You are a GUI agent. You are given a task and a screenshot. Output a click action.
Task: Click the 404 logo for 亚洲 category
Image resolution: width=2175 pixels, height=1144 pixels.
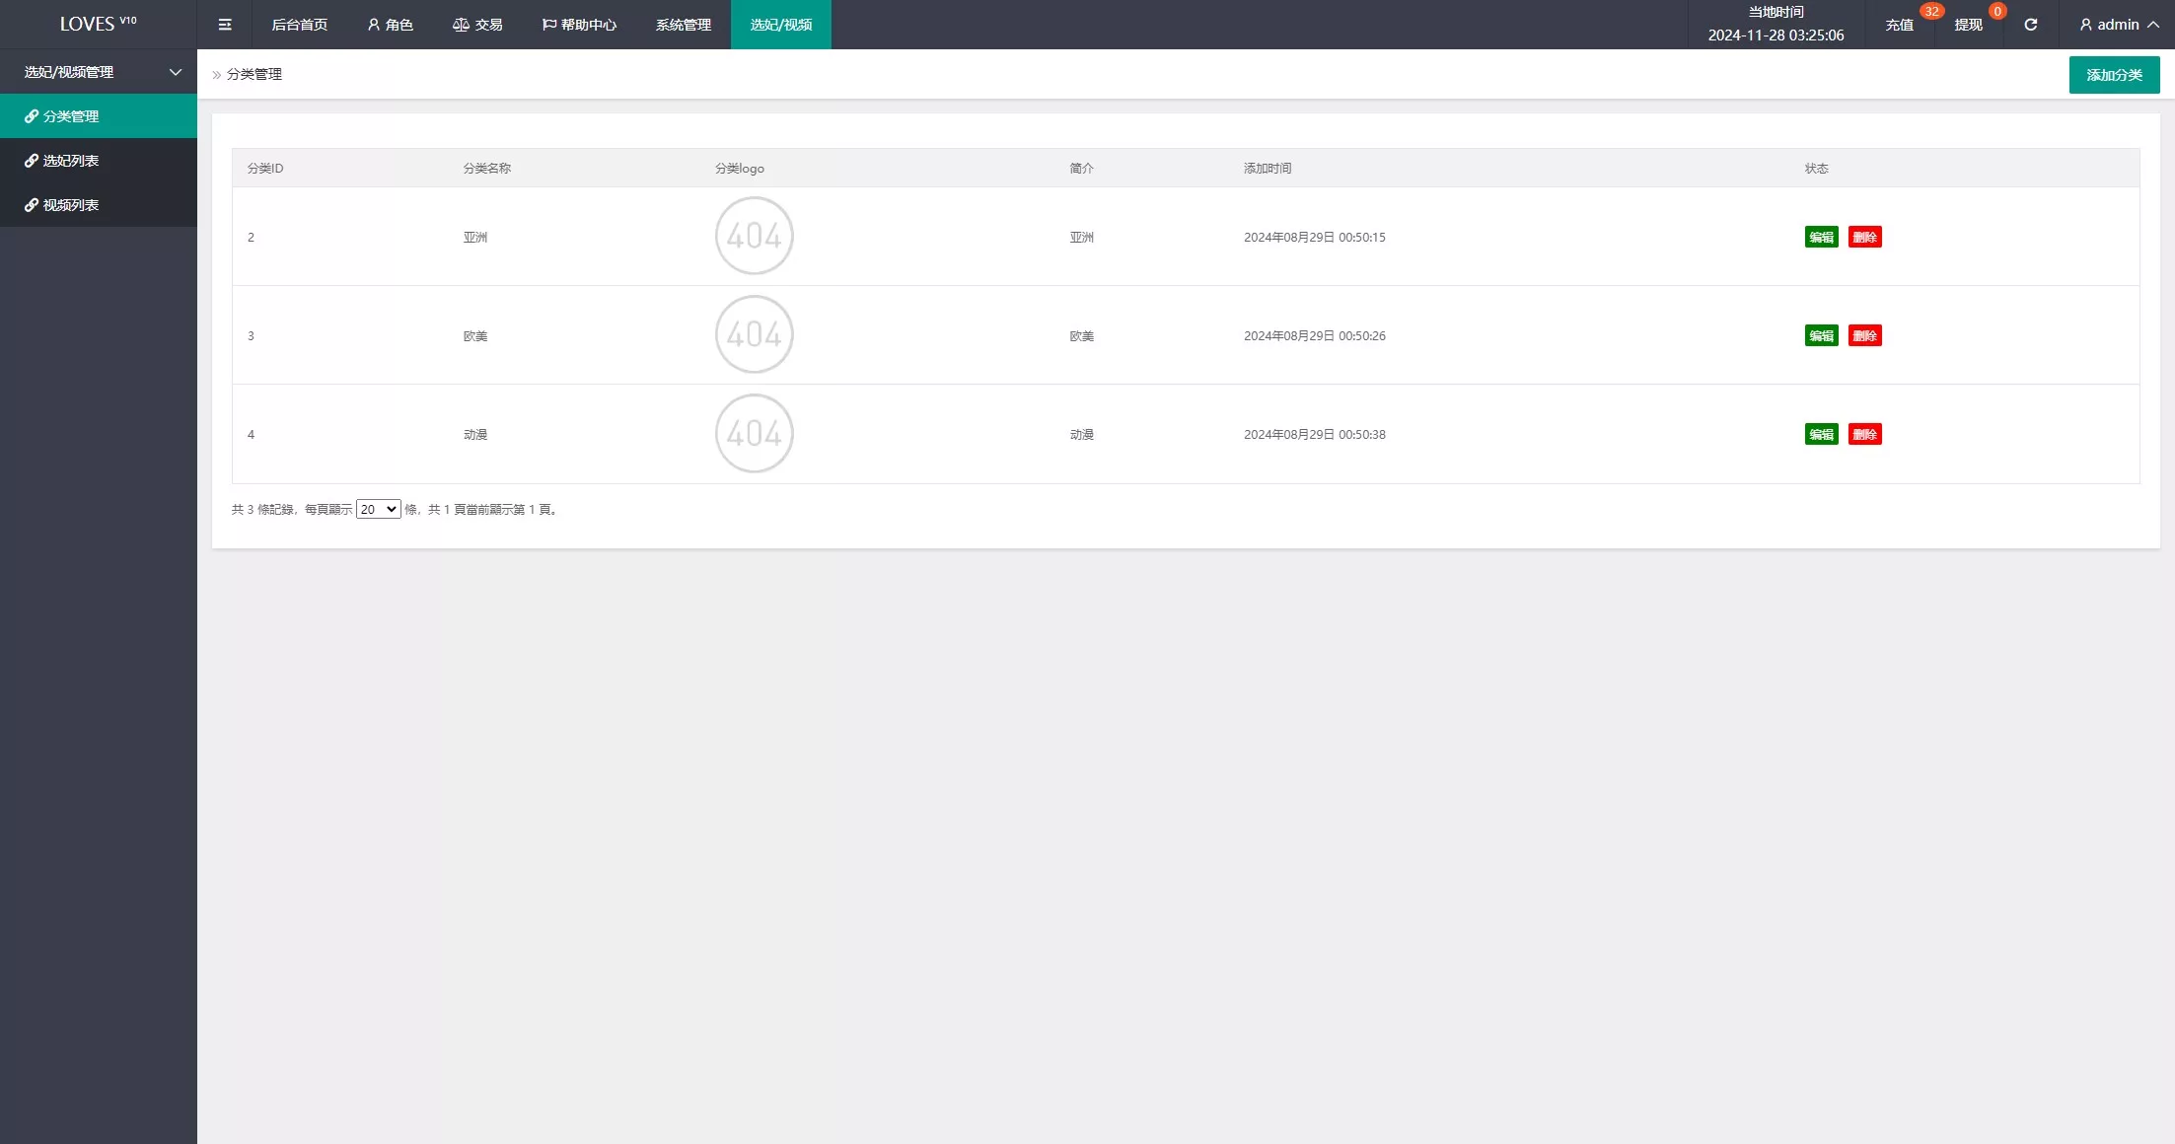754,237
